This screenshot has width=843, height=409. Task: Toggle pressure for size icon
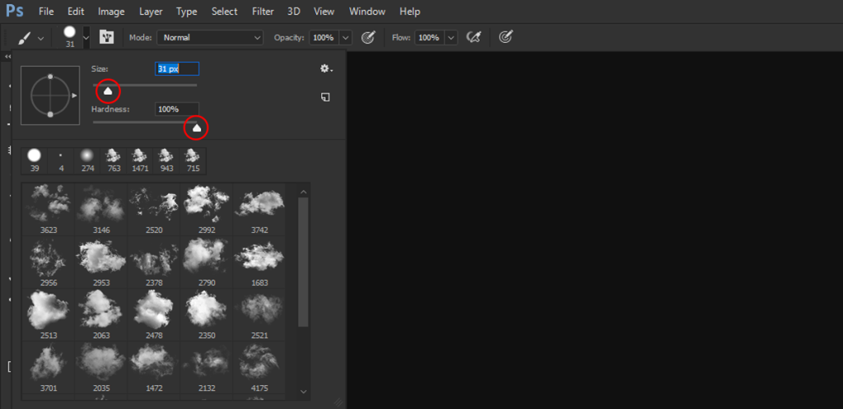point(505,38)
